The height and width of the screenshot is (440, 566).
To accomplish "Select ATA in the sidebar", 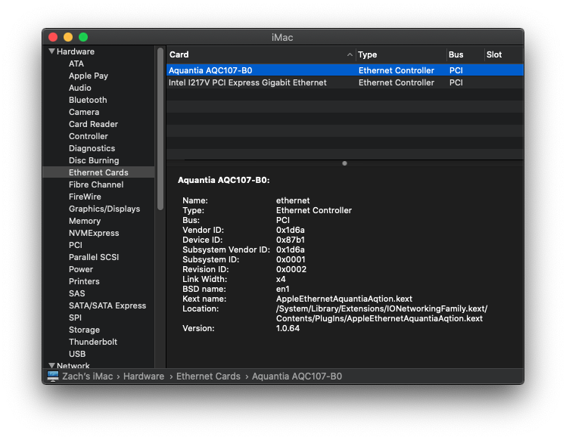I will coord(76,64).
